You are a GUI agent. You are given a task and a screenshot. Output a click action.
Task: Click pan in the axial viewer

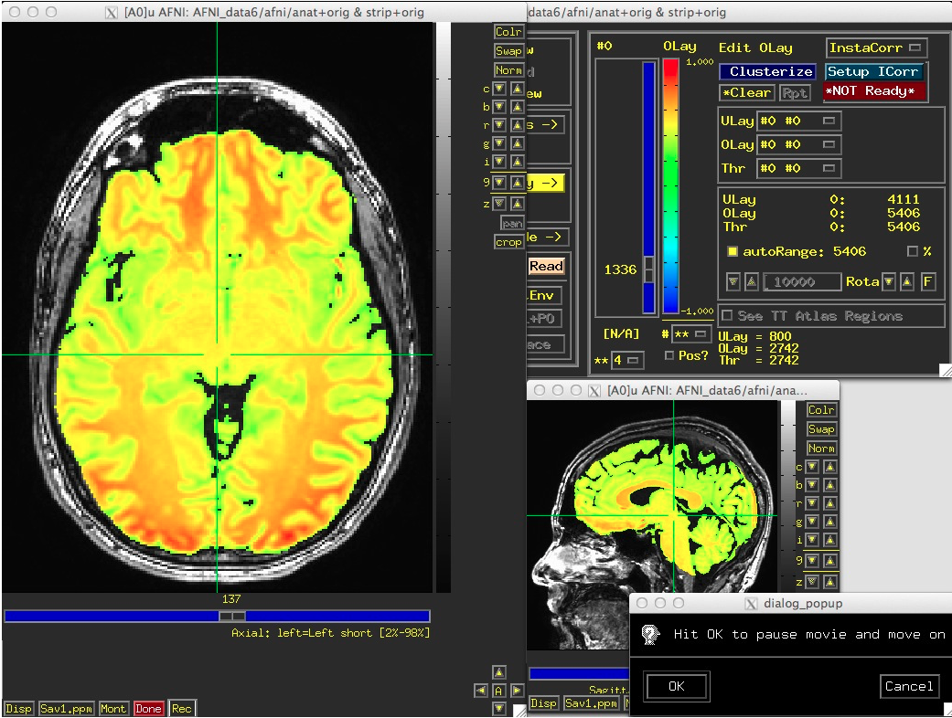[512, 223]
